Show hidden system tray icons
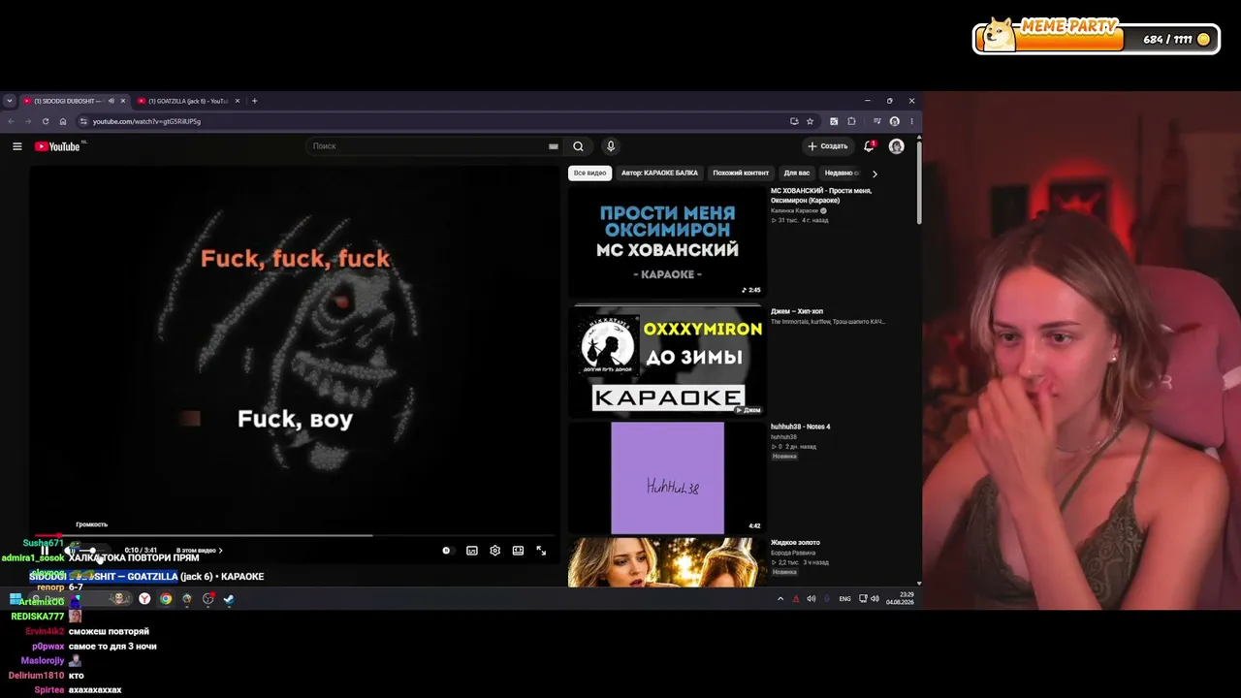Image resolution: width=1241 pixels, height=698 pixels. 780,599
